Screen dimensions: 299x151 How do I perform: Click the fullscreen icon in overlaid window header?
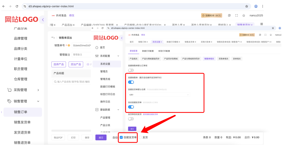click(x=265, y=35)
